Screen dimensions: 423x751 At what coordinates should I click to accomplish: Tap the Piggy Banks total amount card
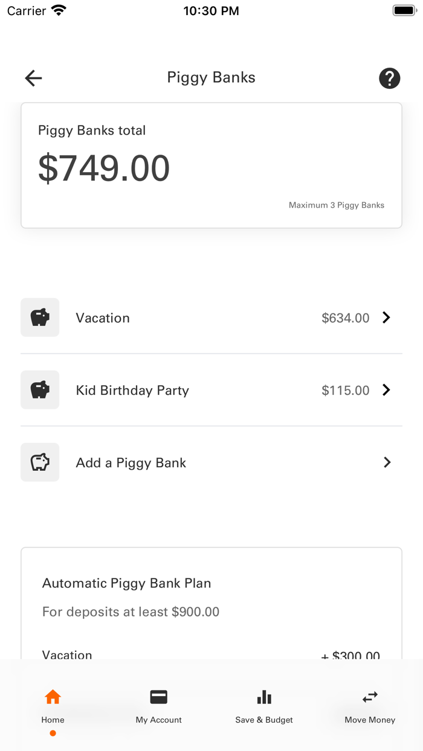(x=211, y=165)
